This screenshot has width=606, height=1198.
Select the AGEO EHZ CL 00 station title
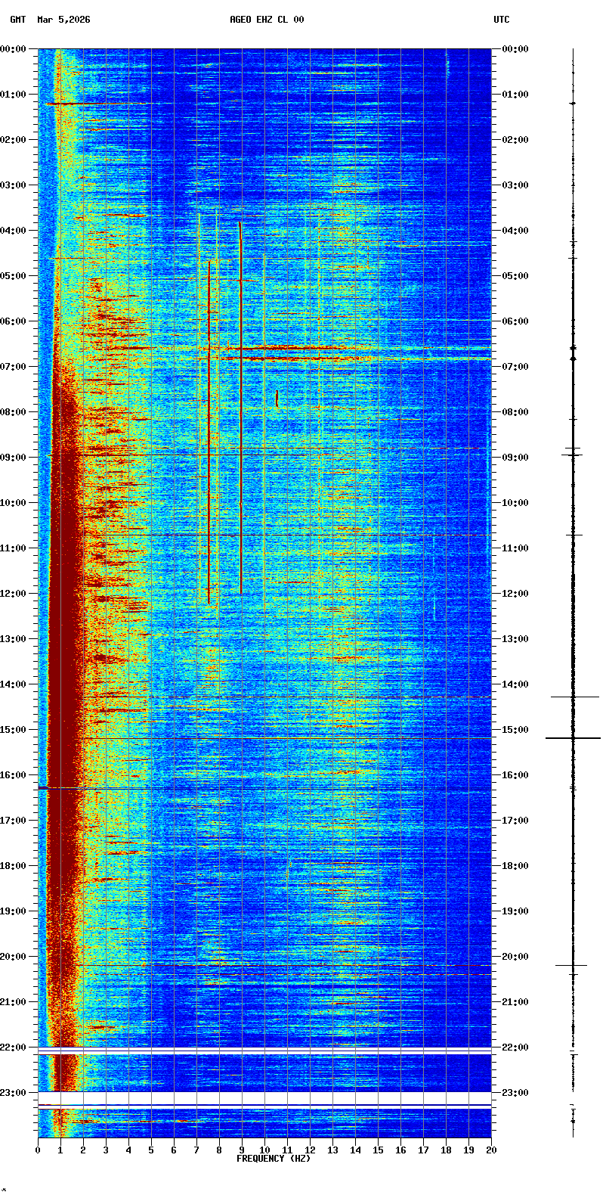coord(267,20)
